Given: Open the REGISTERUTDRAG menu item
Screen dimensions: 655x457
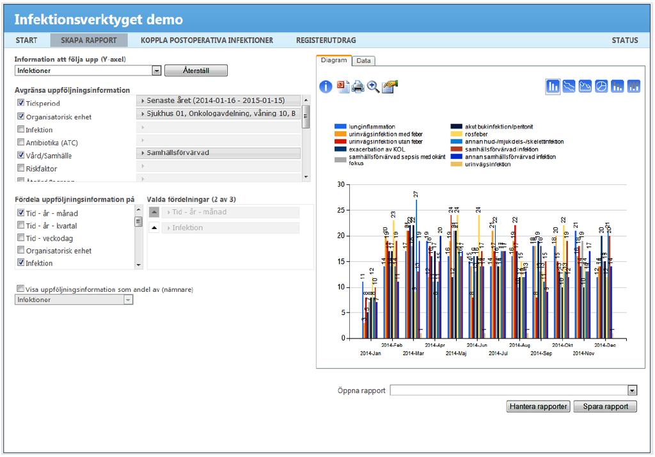Looking at the screenshot, I should 326,40.
